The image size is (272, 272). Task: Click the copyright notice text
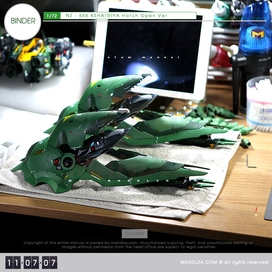pyautogui.click(x=138, y=245)
